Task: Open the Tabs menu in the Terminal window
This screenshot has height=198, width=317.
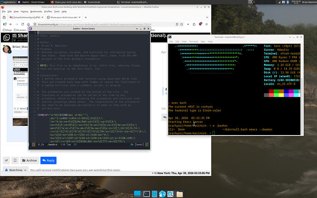Action: 203,41
